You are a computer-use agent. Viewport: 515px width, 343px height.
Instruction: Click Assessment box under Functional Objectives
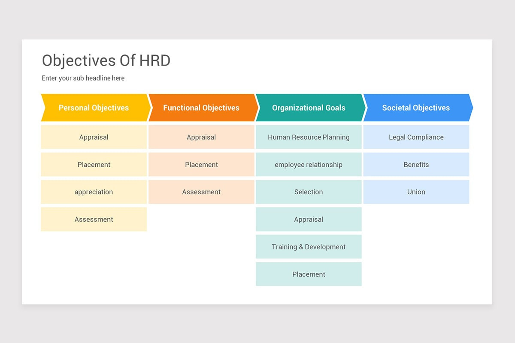click(201, 192)
